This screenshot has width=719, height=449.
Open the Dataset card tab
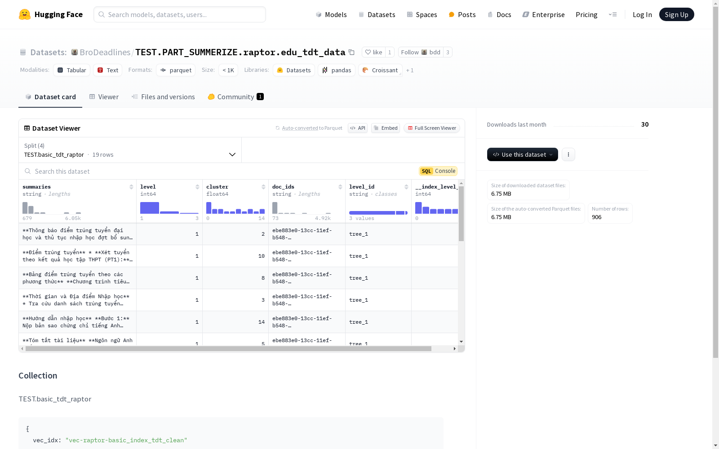click(50, 97)
